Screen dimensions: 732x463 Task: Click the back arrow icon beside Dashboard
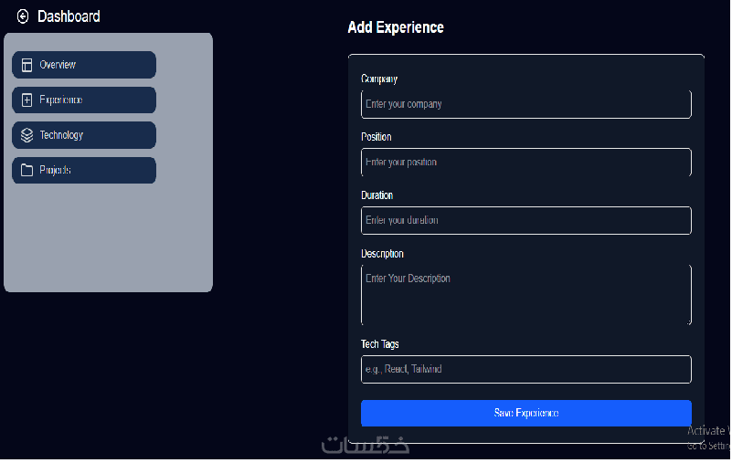tap(23, 16)
